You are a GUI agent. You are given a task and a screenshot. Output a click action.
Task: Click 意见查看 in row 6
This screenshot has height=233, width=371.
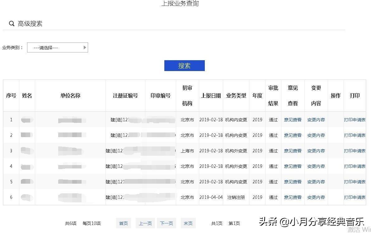[293, 197]
